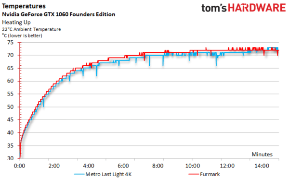Click the 30 y-axis label
Image resolution: width=289 pixels, height=178 pixels.
[x=10, y=158]
